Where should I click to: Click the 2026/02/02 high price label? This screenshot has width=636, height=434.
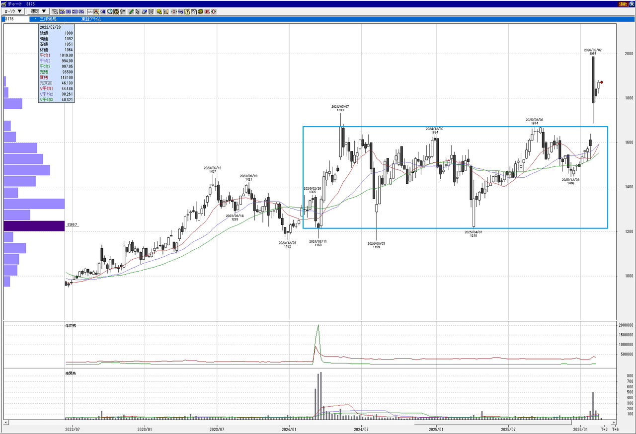pos(593,52)
